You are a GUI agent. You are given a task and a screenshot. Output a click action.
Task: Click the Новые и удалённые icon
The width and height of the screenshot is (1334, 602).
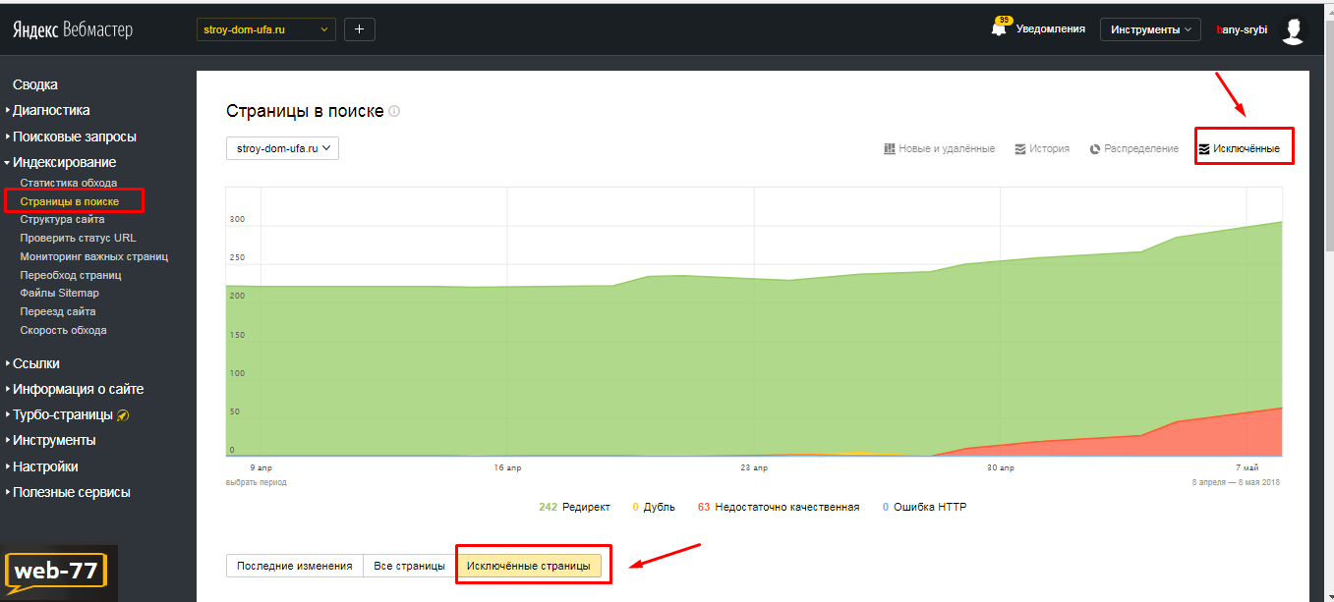[x=890, y=149]
